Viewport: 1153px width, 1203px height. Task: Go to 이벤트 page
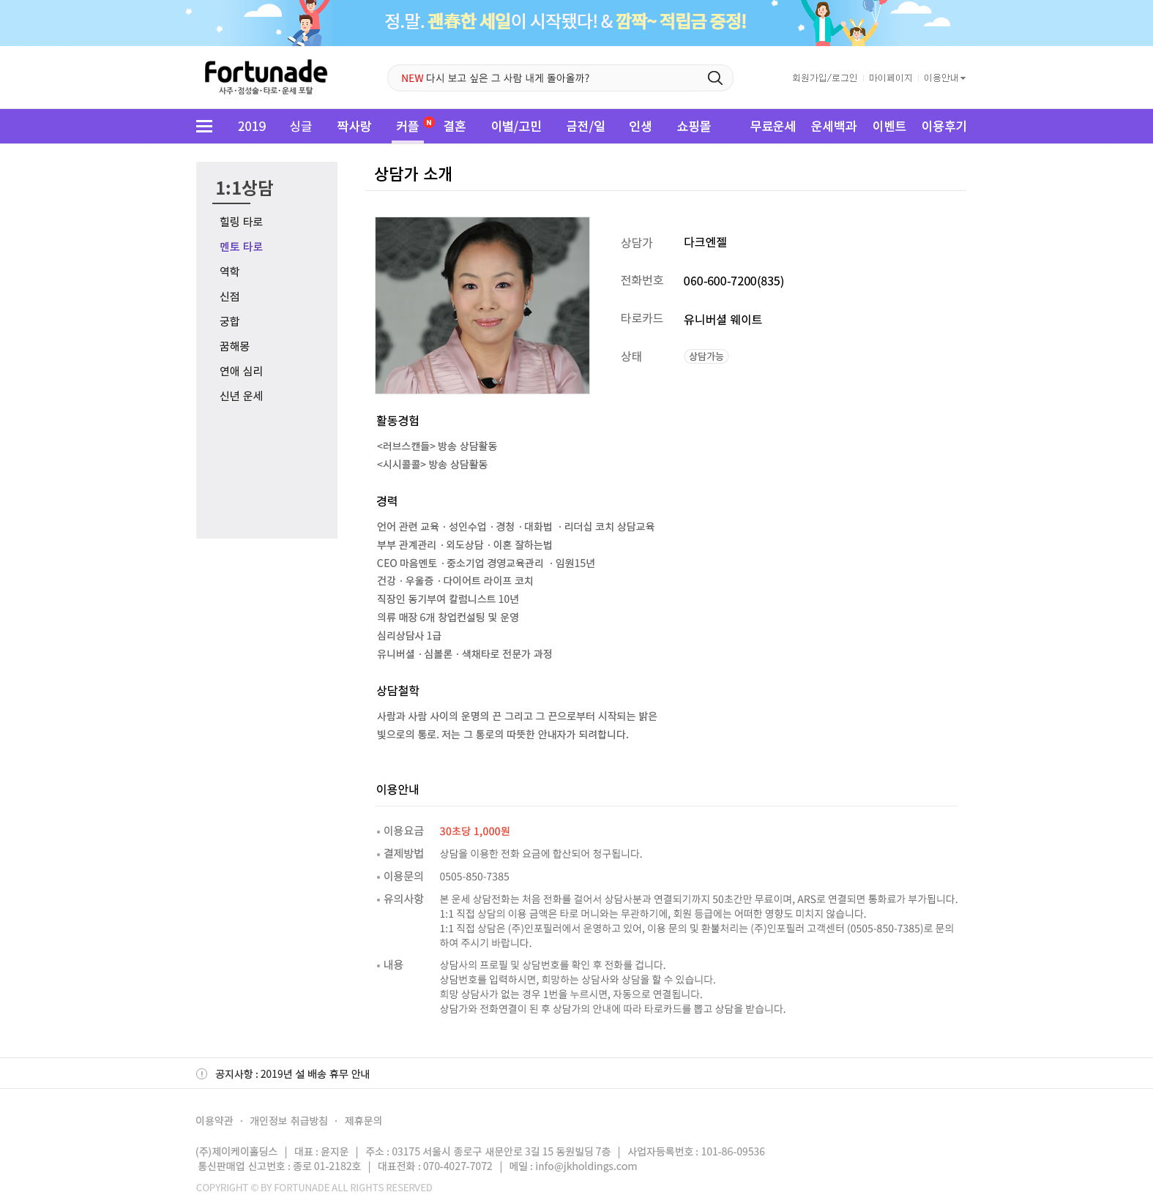click(889, 127)
